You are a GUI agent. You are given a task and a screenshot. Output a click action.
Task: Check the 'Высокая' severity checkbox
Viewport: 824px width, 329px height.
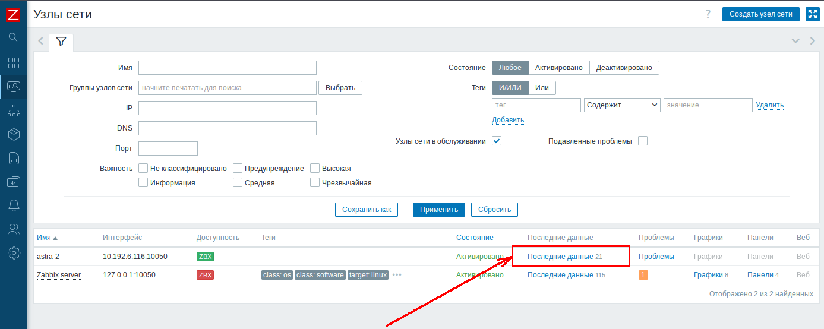click(315, 169)
